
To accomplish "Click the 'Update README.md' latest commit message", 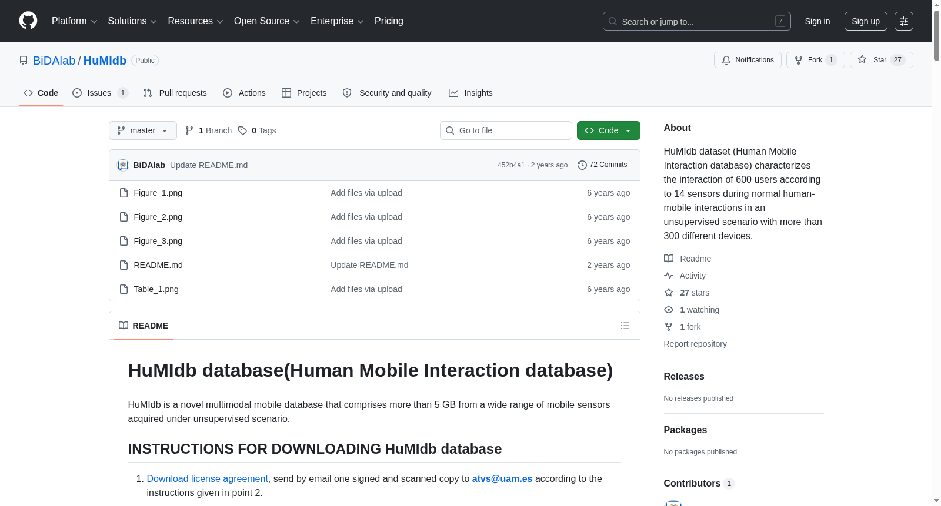I will coord(209,165).
